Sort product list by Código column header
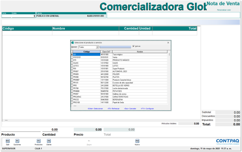The image size is (242, 152). click(86, 52)
